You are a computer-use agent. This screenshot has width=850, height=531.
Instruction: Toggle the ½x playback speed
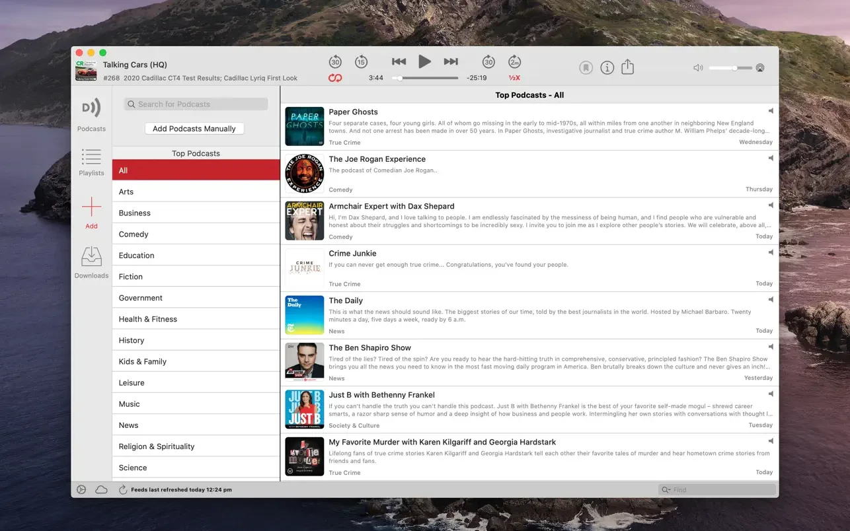pyautogui.click(x=514, y=78)
